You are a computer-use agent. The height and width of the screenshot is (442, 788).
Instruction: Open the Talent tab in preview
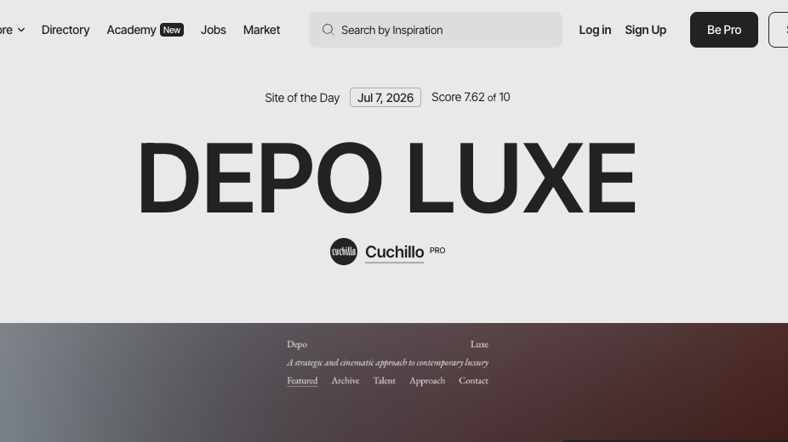(x=384, y=381)
